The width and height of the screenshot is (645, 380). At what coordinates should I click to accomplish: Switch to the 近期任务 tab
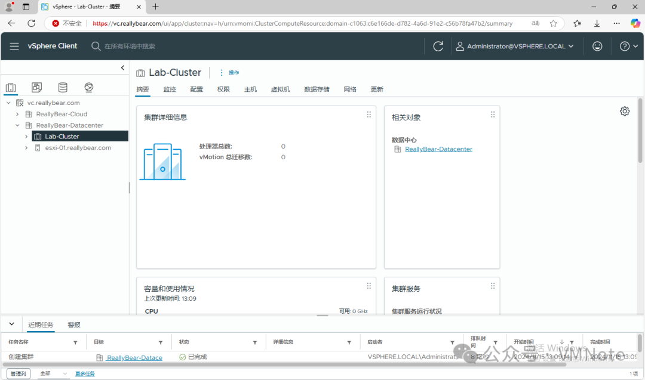tap(41, 325)
